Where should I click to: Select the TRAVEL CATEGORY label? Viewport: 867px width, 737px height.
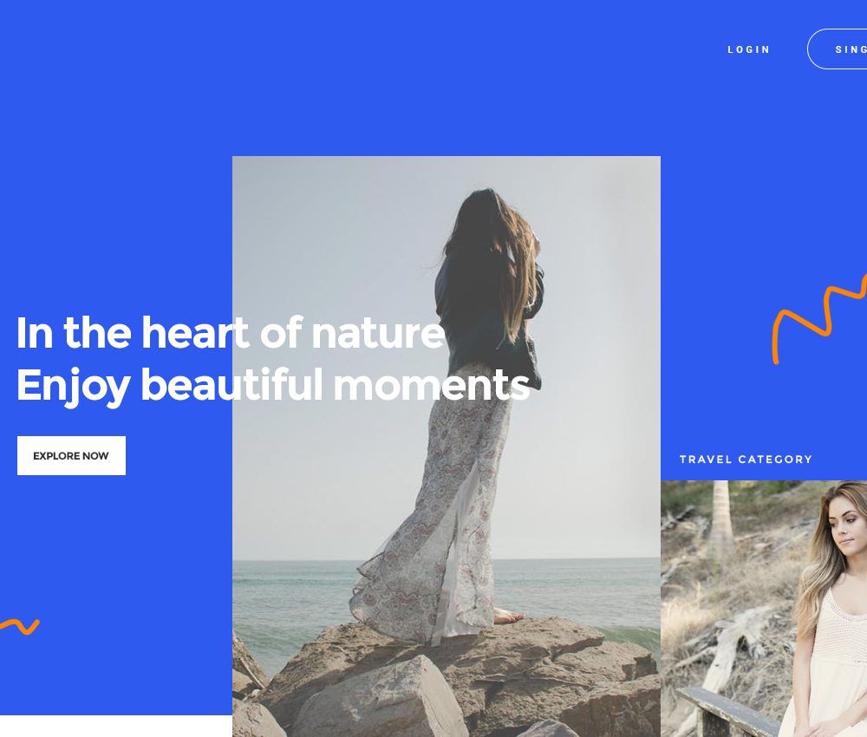[746, 460]
